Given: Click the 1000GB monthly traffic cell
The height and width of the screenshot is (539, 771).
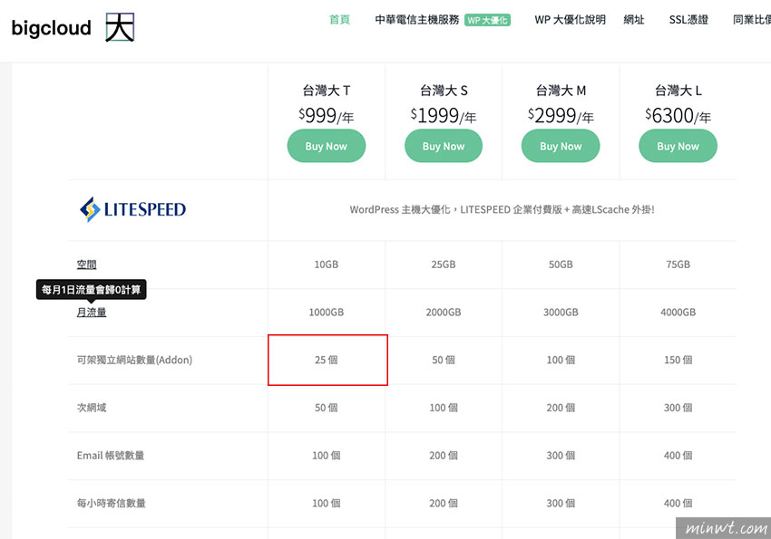Looking at the screenshot, I should tap(326, 313).
